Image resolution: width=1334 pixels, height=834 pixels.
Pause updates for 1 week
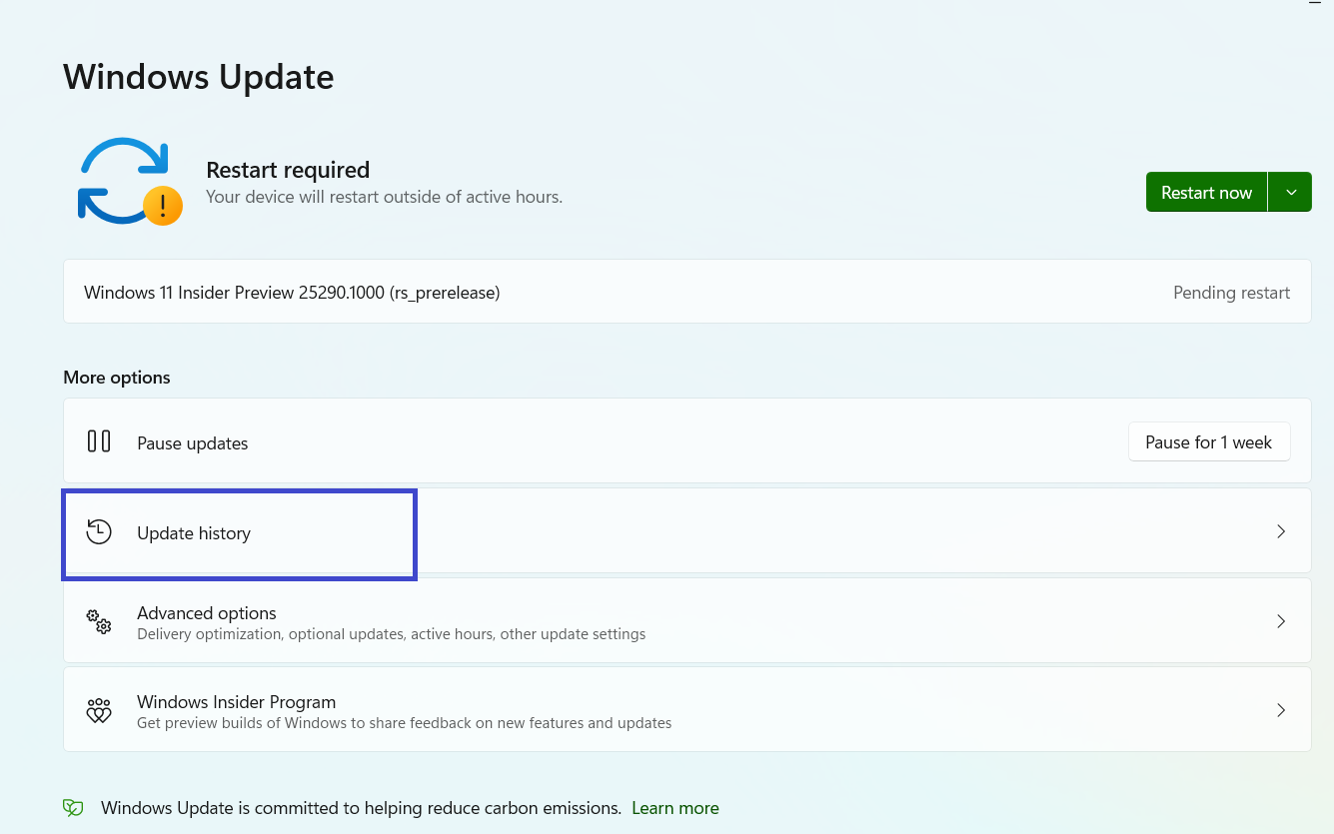(x=1209, y=442)
